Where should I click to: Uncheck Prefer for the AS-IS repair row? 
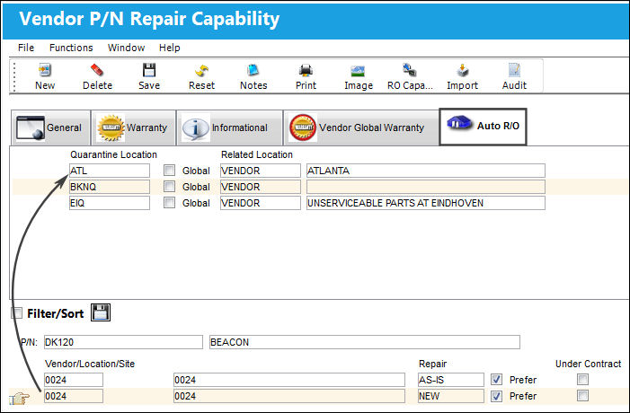(496, 379)
